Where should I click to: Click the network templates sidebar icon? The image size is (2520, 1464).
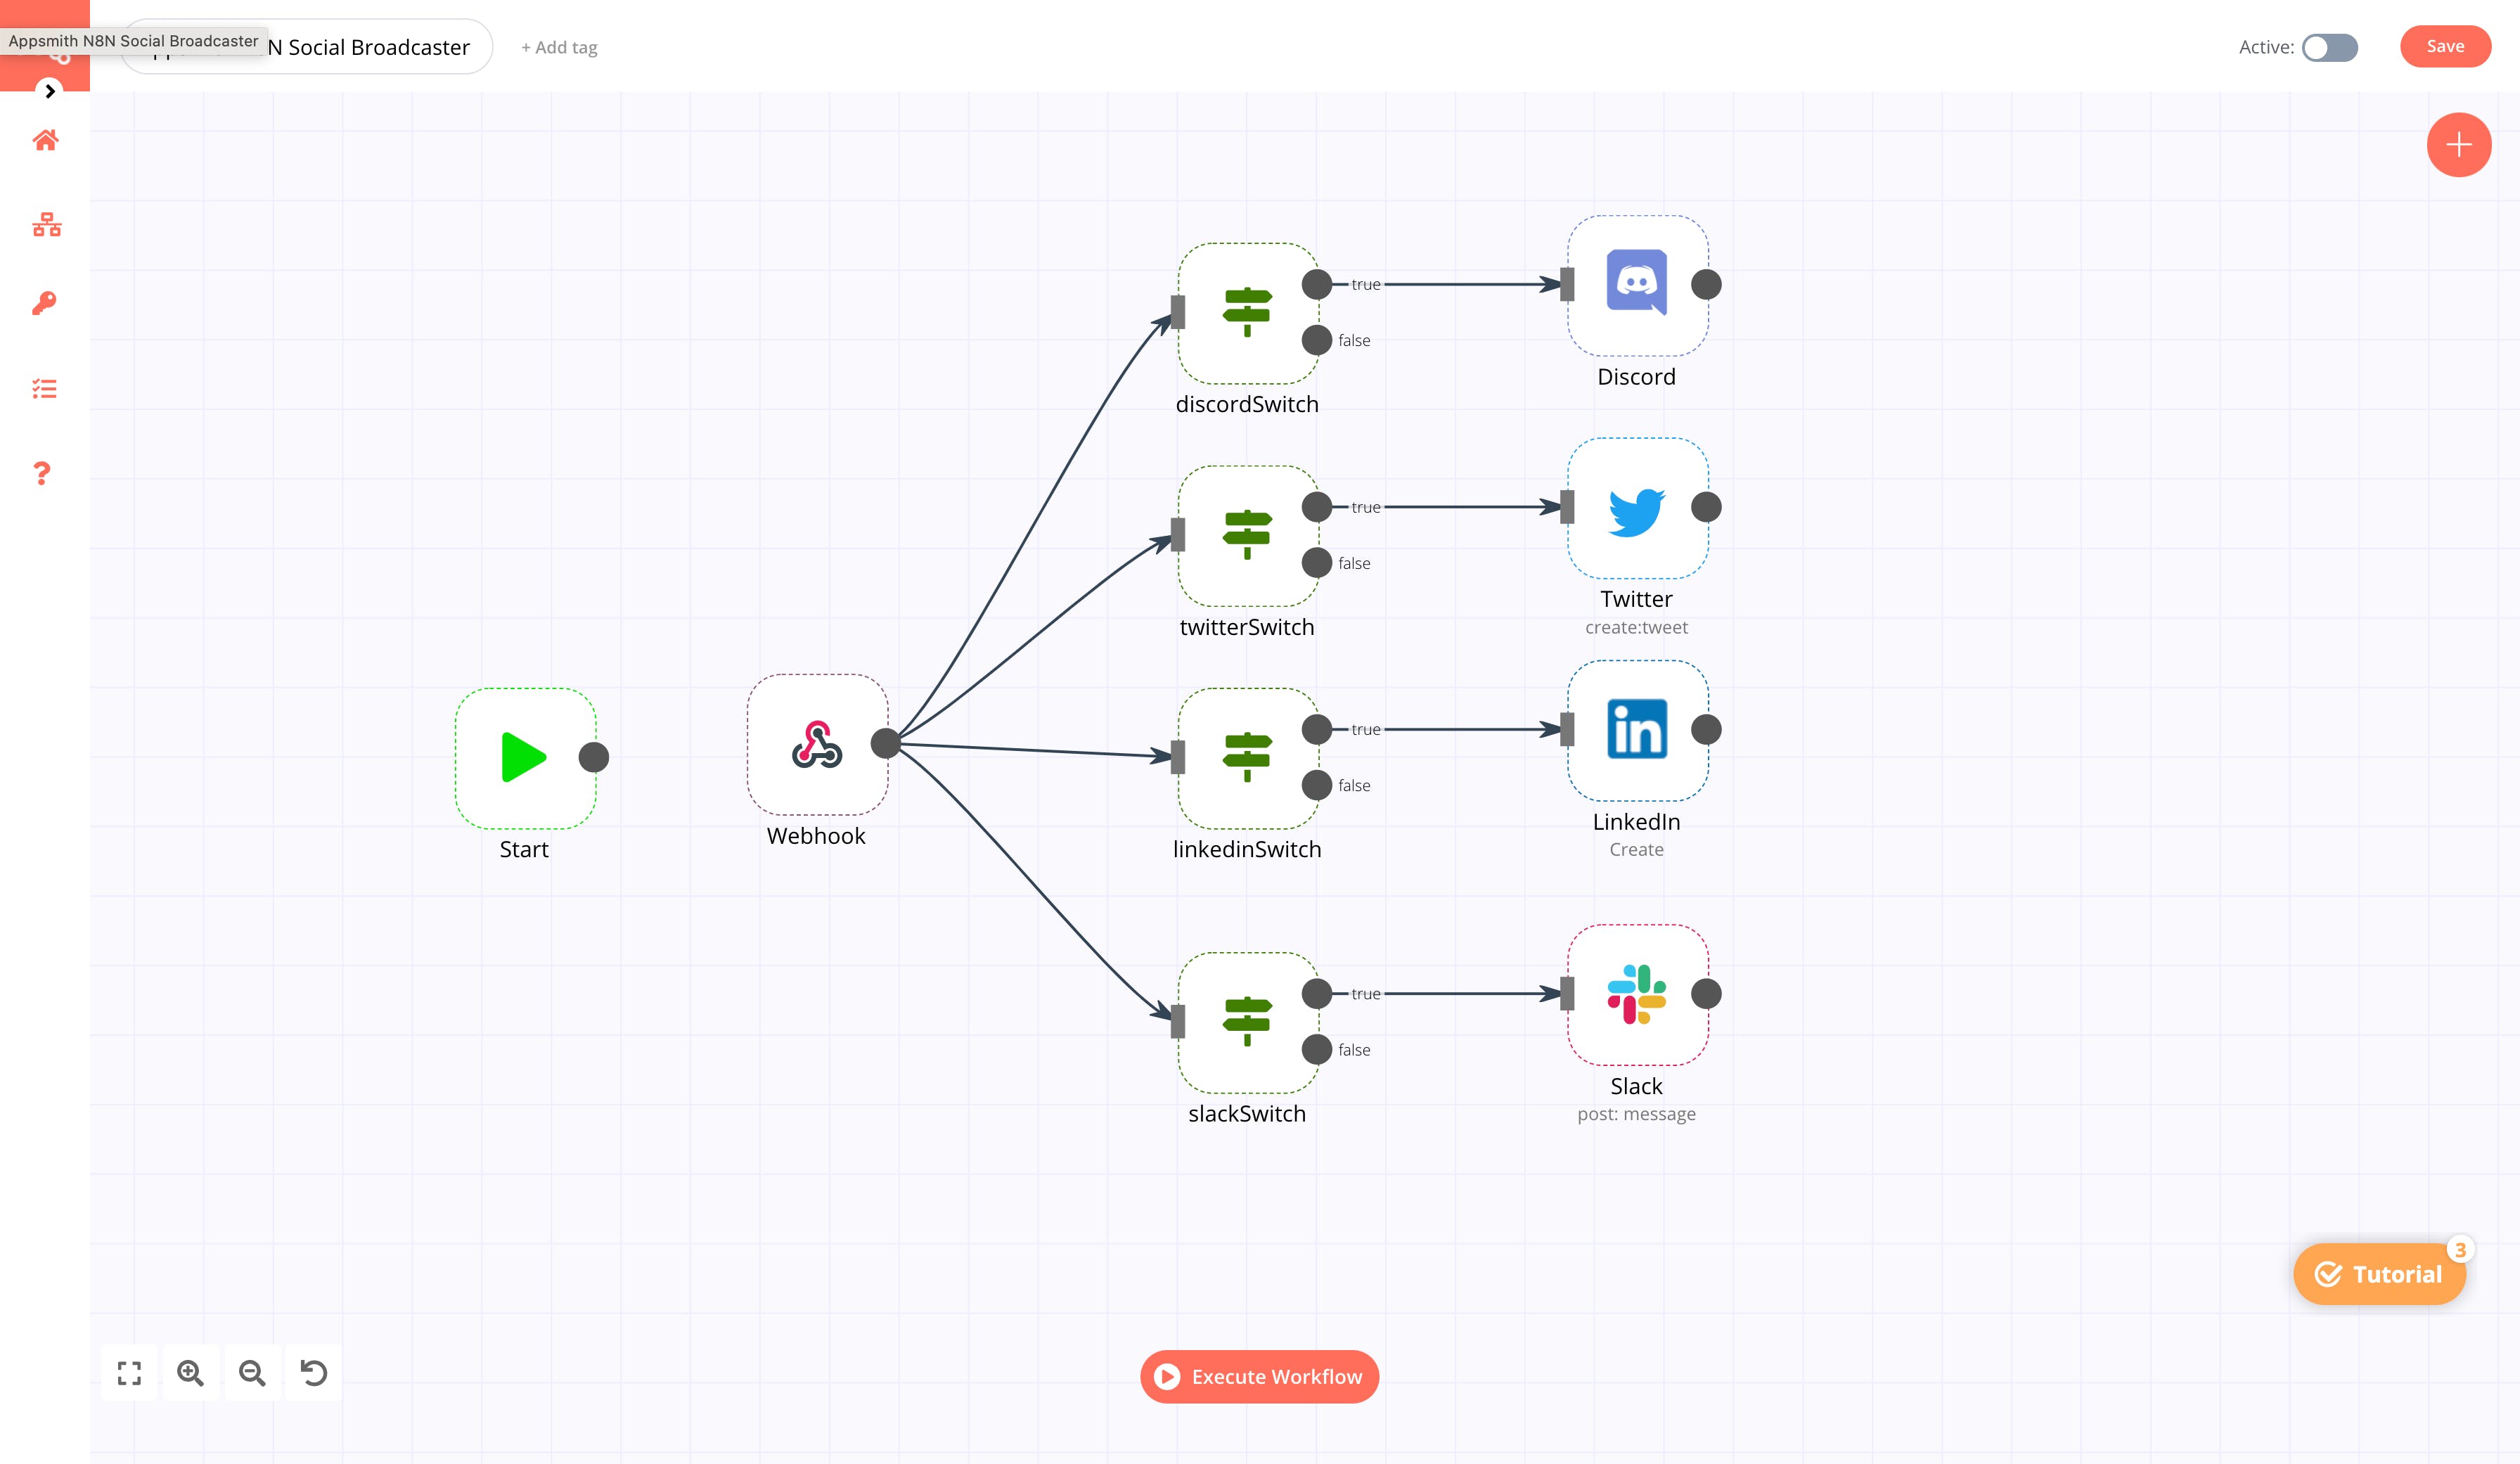46,224
